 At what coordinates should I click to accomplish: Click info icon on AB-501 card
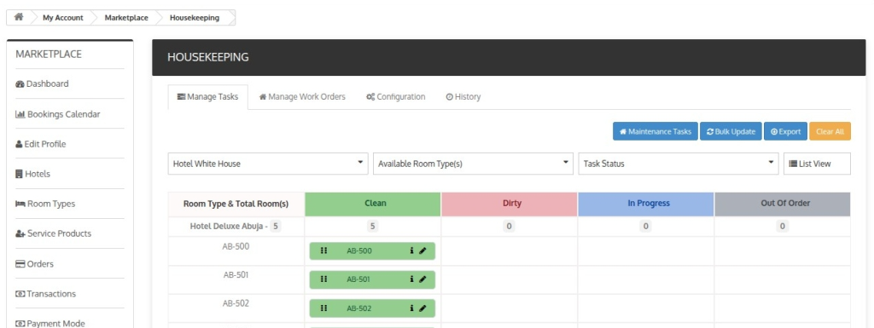[x=412, y=279]
